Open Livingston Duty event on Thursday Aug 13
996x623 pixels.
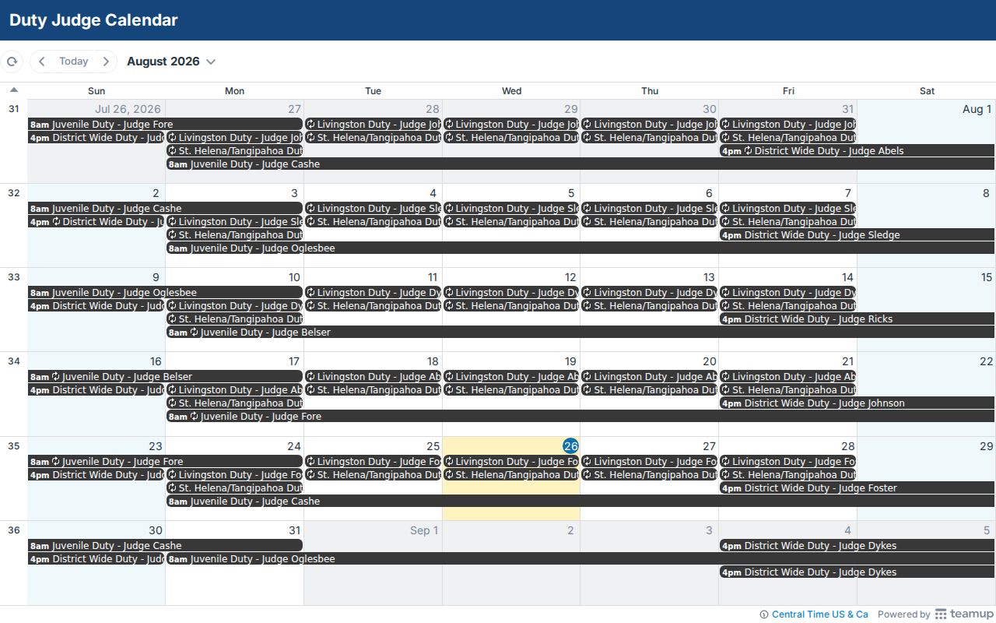coord(650,293)
